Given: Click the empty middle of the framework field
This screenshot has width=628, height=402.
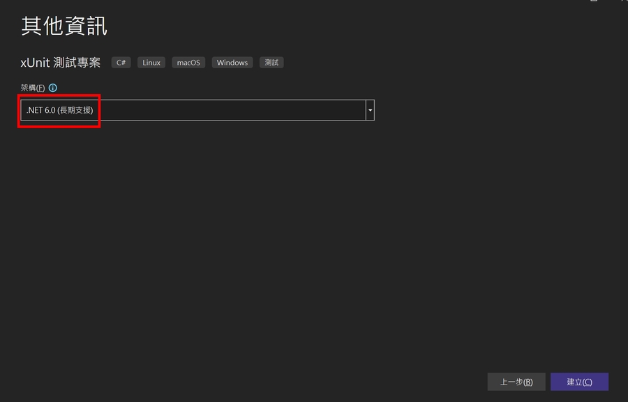Looking at the screenshot, I should [230, 110].
